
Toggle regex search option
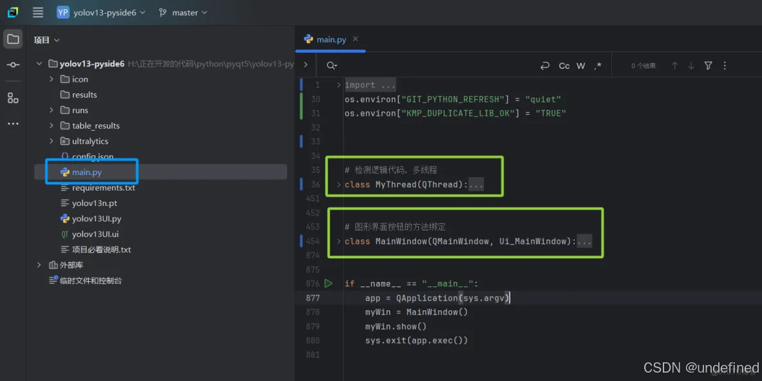(x=598, y=66)
